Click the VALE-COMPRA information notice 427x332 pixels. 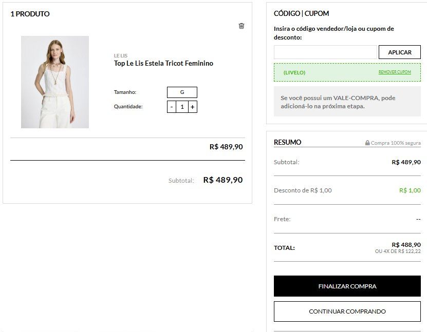347,102
